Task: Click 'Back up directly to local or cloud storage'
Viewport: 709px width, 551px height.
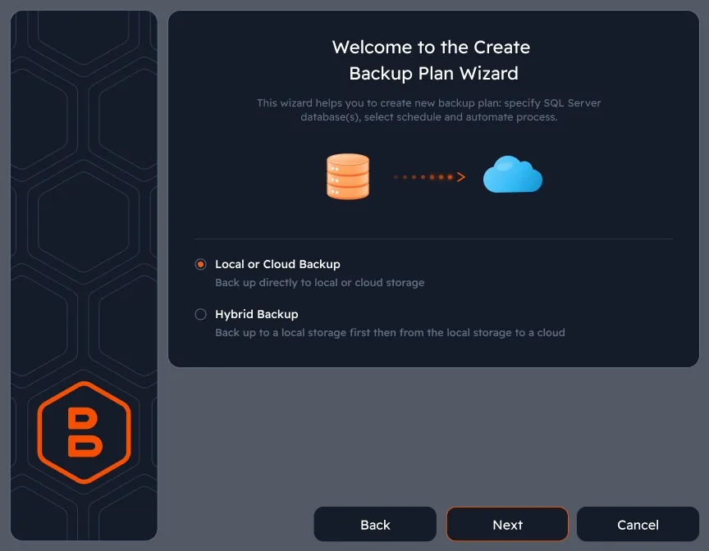Action: pos(320,283)
